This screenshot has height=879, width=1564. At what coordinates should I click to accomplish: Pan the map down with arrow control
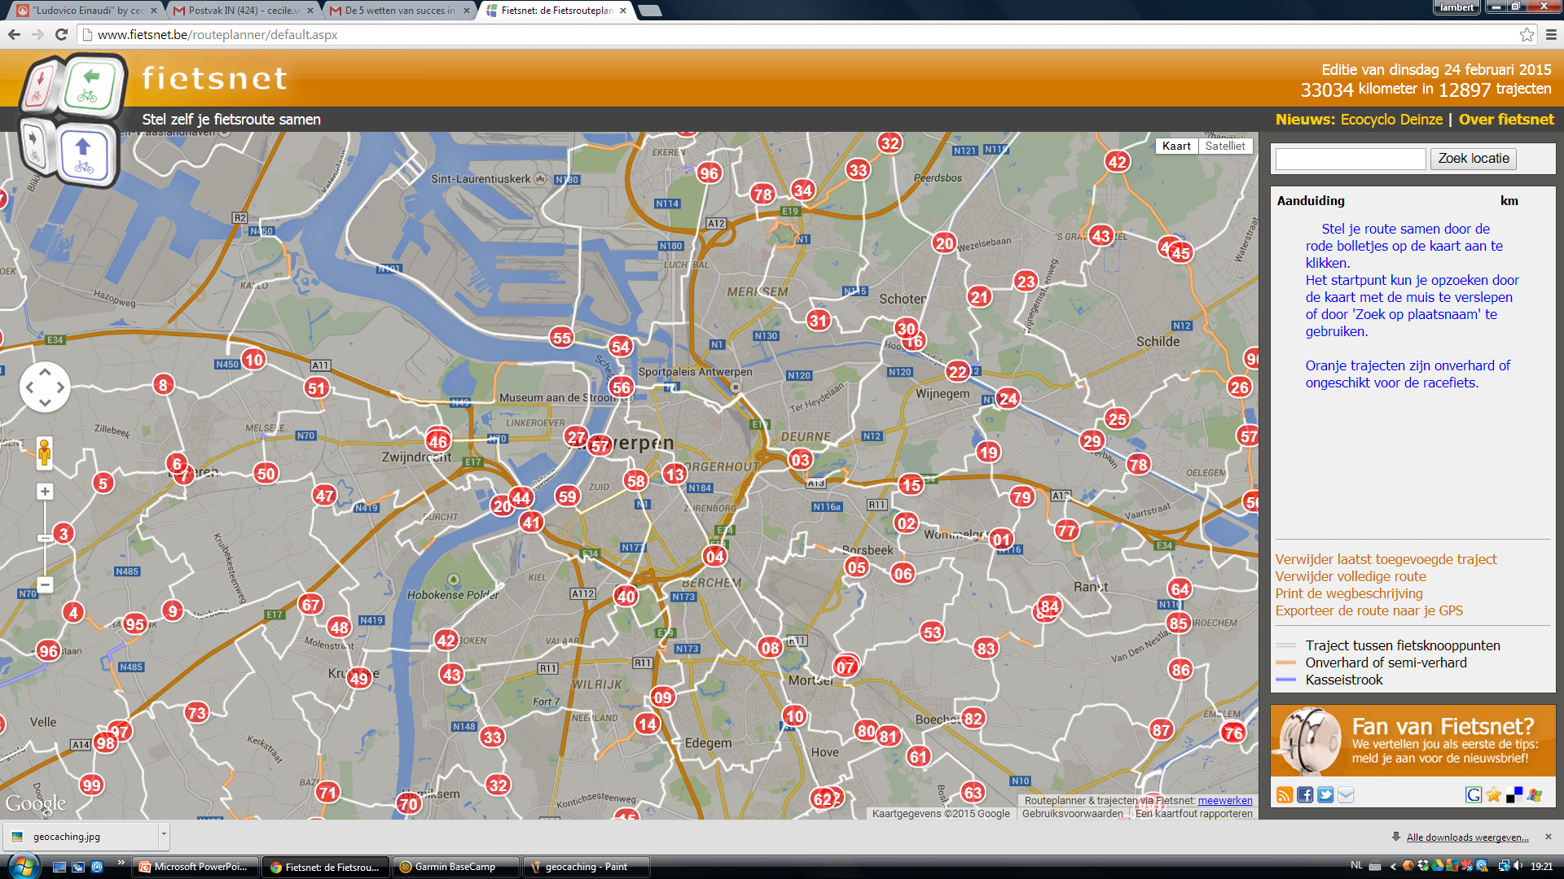point(45,403)
